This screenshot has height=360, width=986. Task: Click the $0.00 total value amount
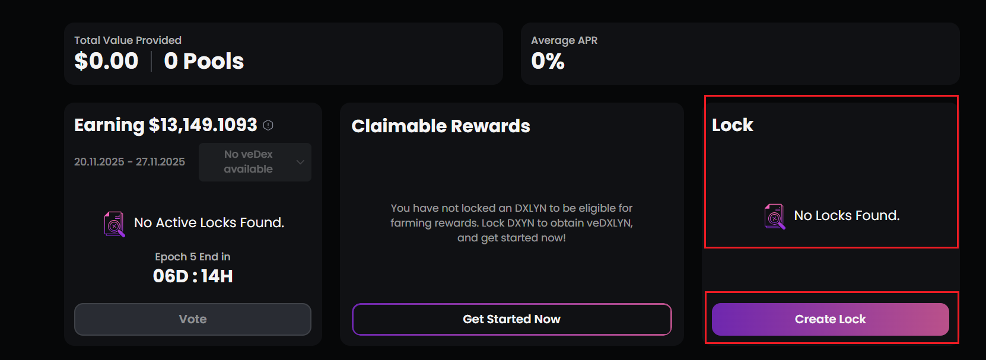click(x=106, y=61)
